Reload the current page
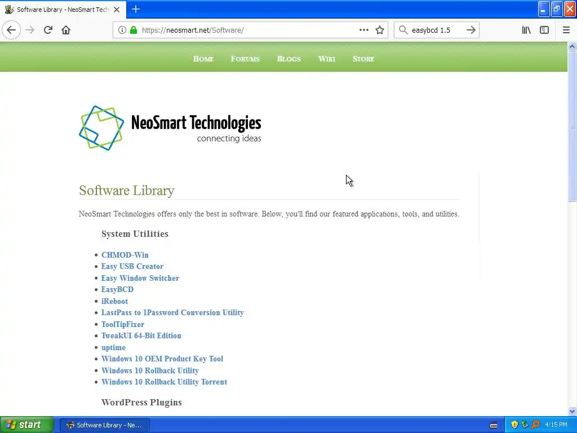Screen dimensions: 577x433 click(x=48, y=30)
